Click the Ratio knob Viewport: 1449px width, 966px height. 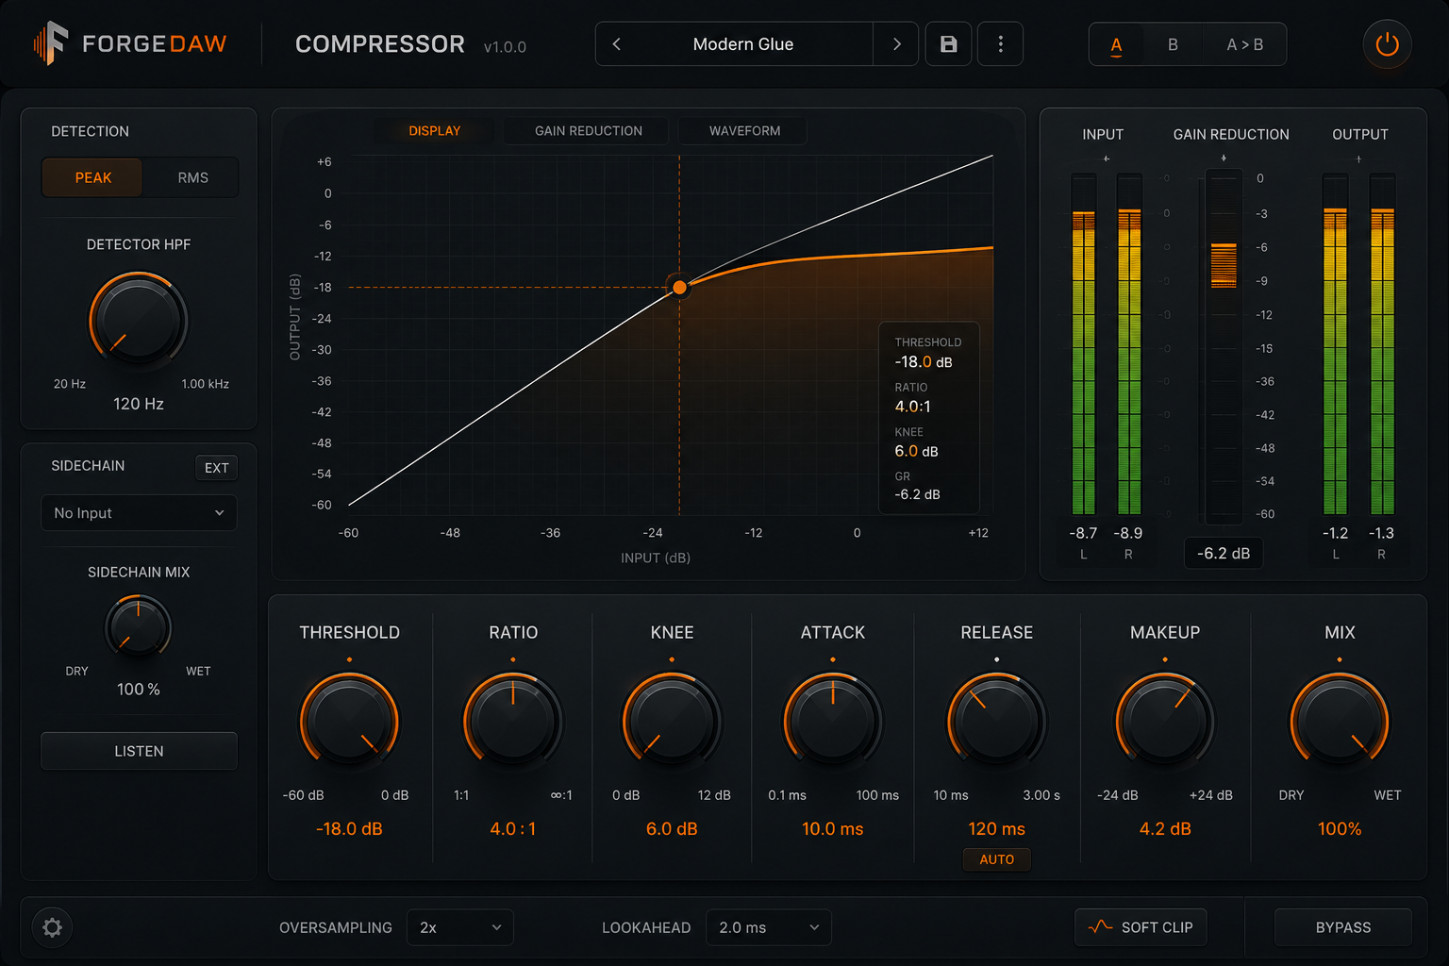tap(513, 723)
